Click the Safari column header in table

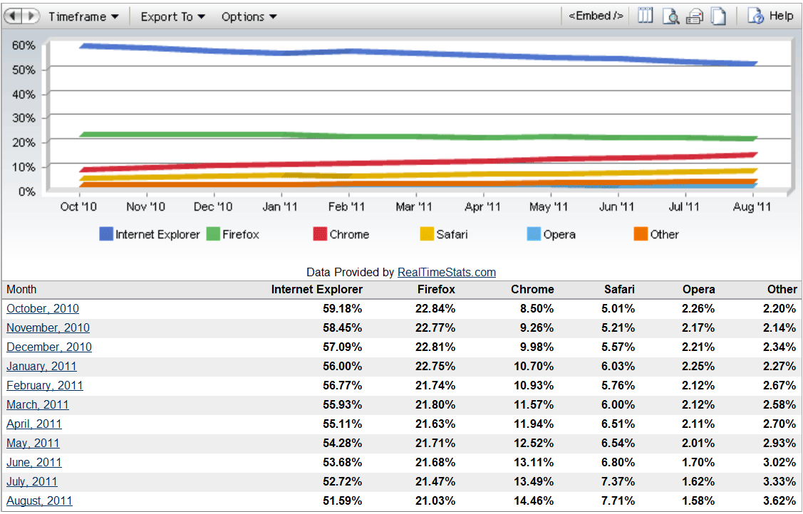tap(618, 289)
